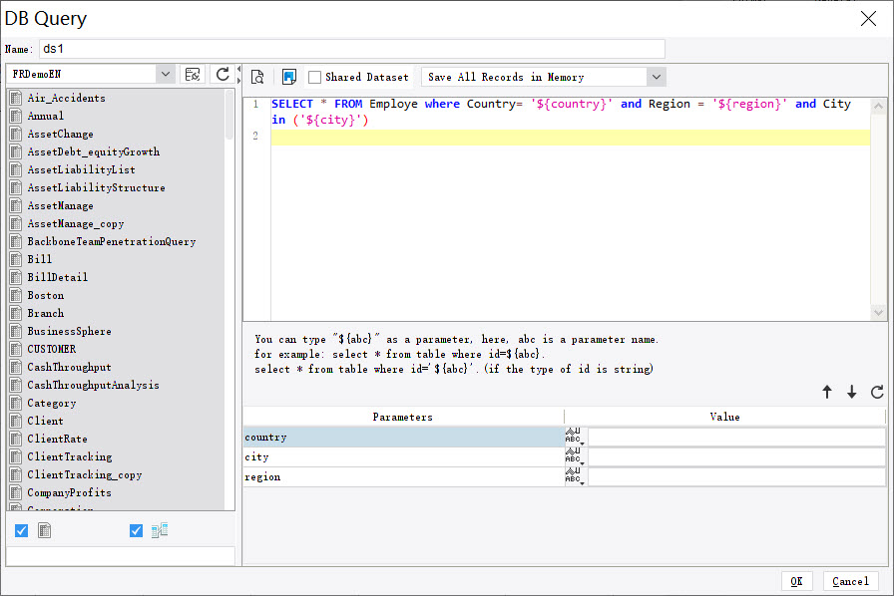Uncheck the show tables checkbox
Image resolution: width=894 pixels, height=596 pixels.
(x=22, y=531)
